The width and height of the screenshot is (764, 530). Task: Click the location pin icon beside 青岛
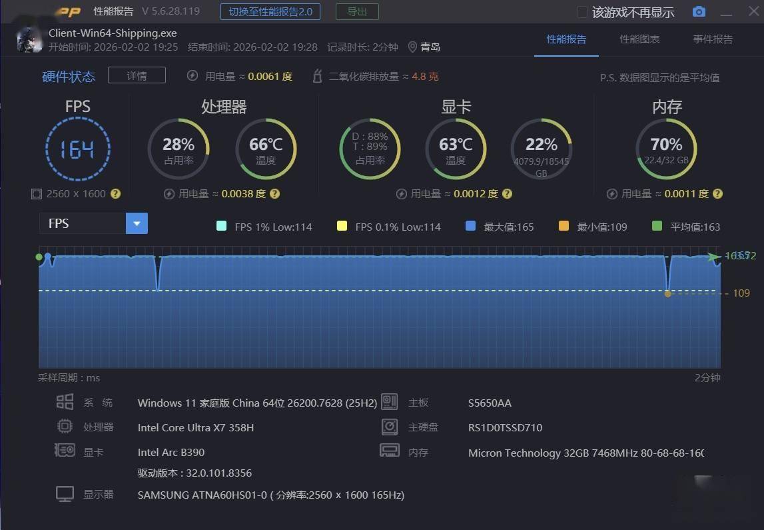pos(412,47)
